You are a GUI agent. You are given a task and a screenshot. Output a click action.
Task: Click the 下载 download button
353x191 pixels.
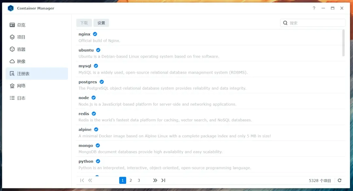[84, 23]
